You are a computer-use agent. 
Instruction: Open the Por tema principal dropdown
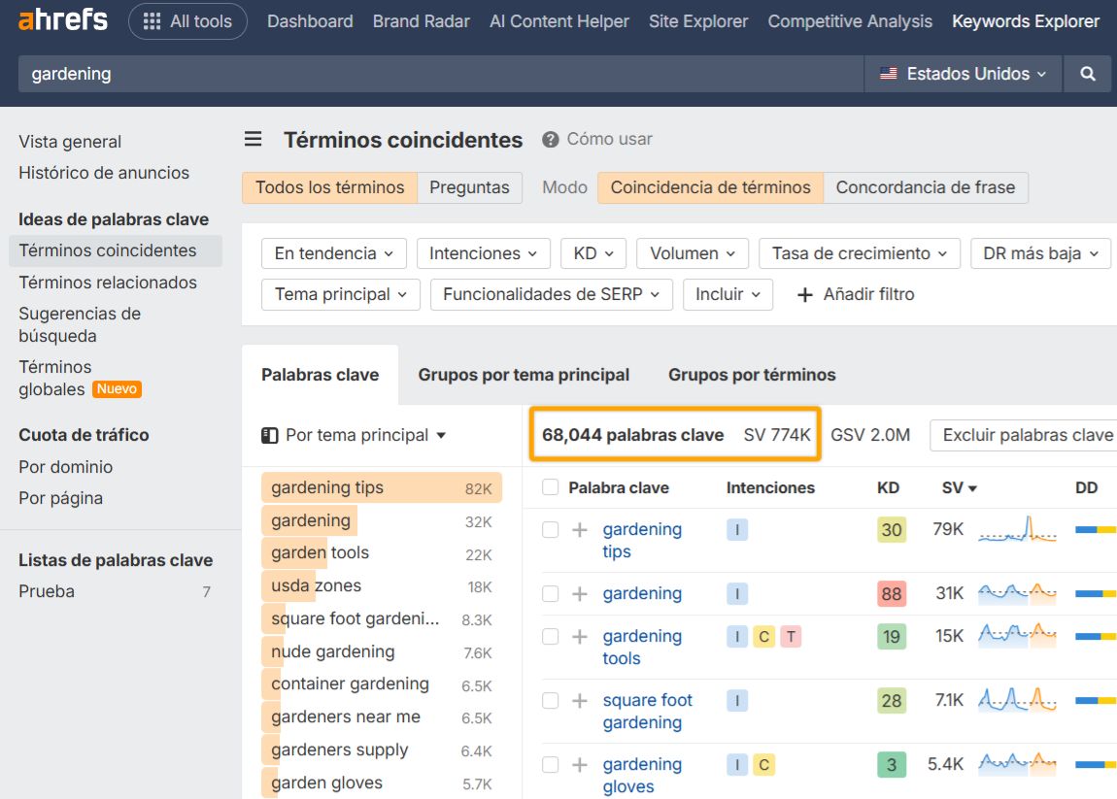click(359, 435)
